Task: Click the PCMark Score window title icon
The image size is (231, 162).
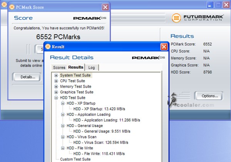Action: tap(11, 7)
